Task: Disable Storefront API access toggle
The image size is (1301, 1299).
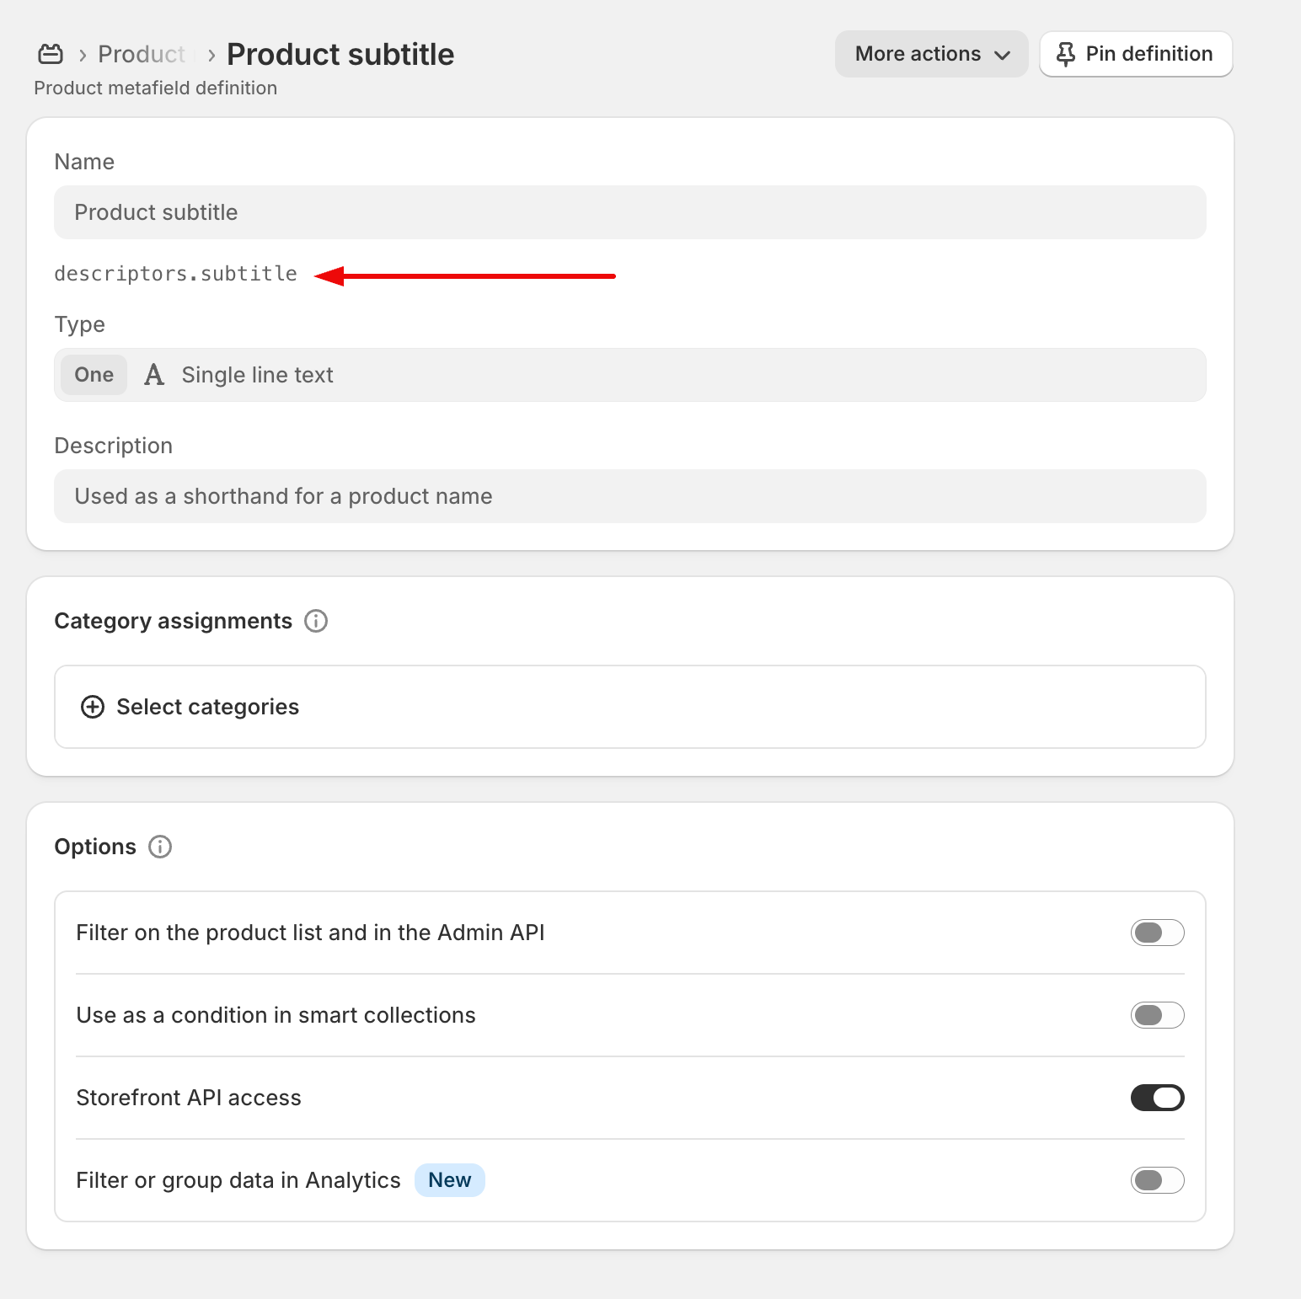Action: tap(1157, 1098)
